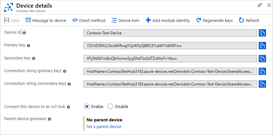Image resolution: width=273 pixels, height=135 pixels.
Task: Show info tooltip for Secondary key
Action: [x=34, y=58]
